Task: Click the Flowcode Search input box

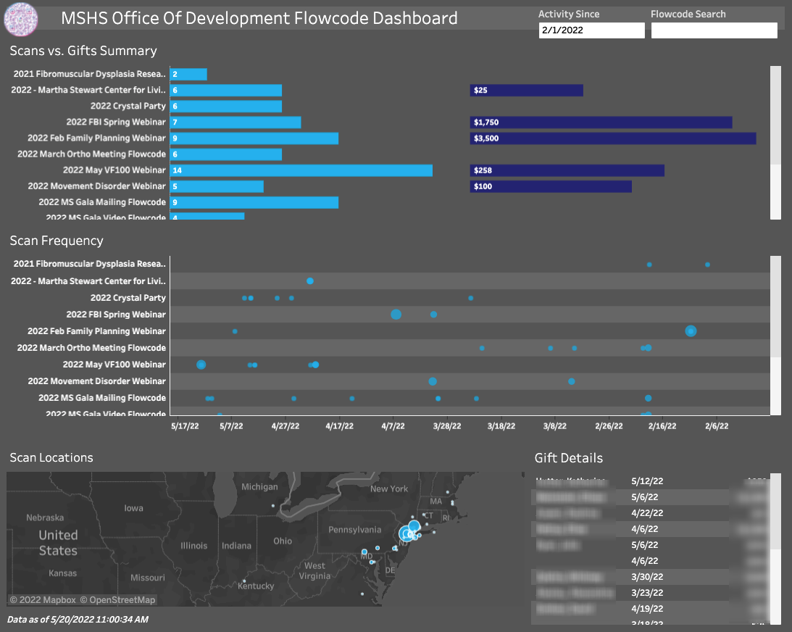Action: [x=714, y=30]
